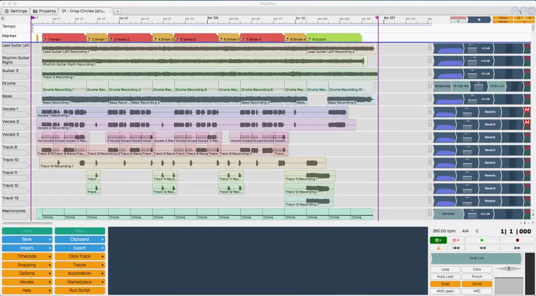Viewport: 536px width, 296px height.
Task: Click the automation 'A' icon on Lead Guitar Left track
Action: tap(430, 45)
